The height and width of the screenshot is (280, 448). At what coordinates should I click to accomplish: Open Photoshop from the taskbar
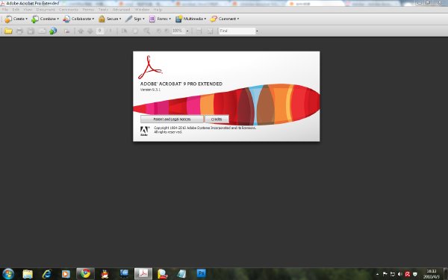pos(201,274)
